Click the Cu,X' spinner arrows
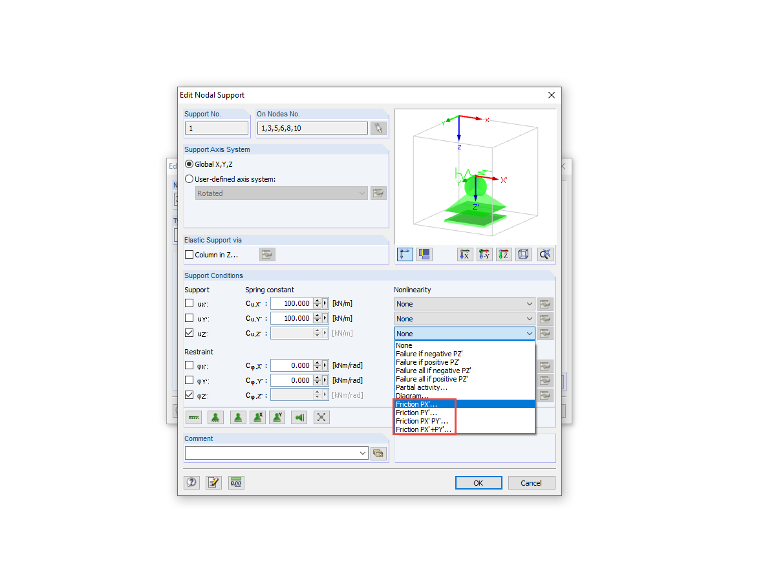Viewport: 776px width, 582px height. [317, 303]
